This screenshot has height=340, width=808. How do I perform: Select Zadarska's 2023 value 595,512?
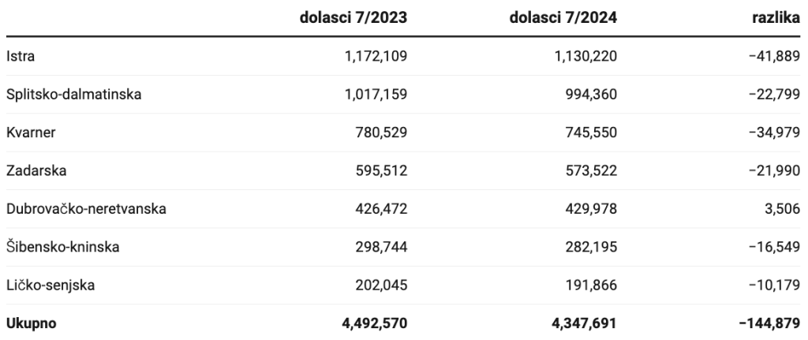[x=382, y=170]
